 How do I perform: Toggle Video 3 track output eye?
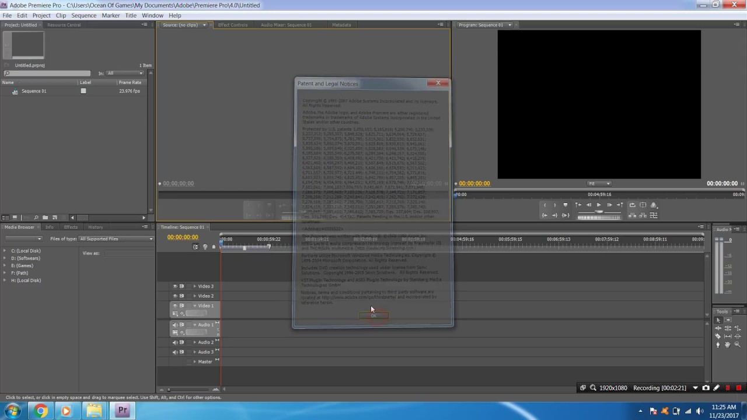tap(174, 286)
